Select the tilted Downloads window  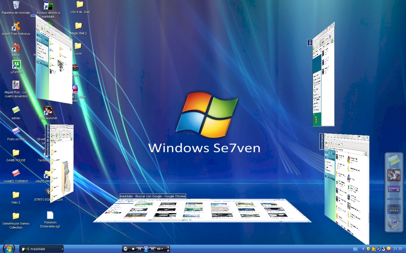[x=347, y=188]
